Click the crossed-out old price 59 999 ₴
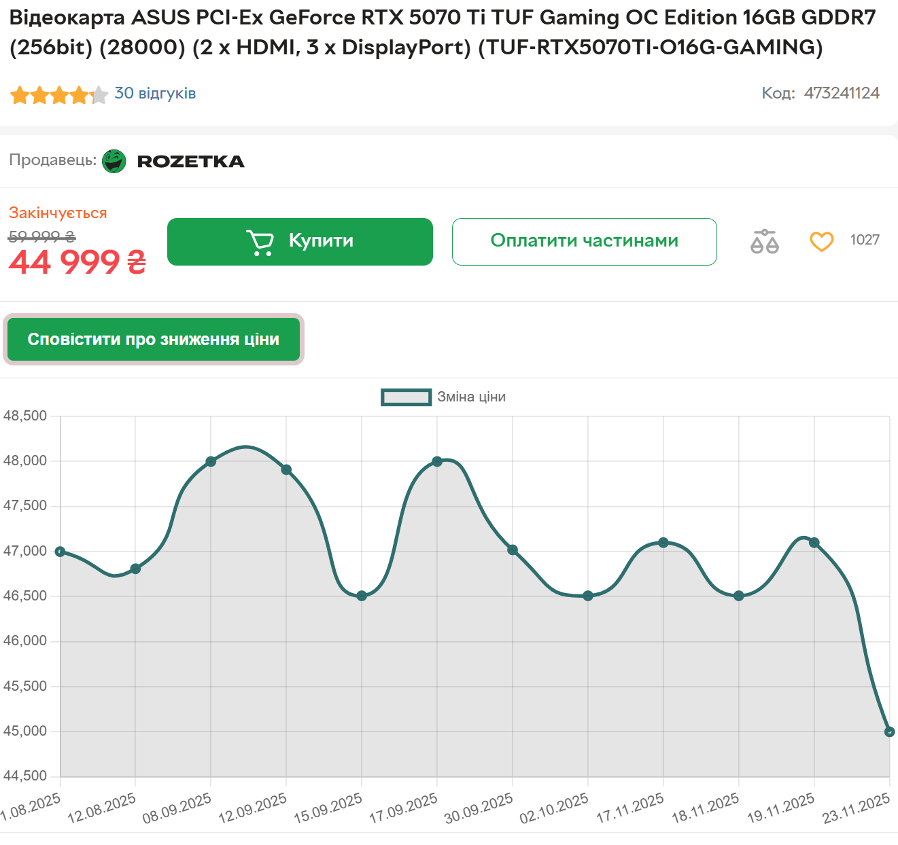This screenshot has width=898, height=845. (41, 236)
